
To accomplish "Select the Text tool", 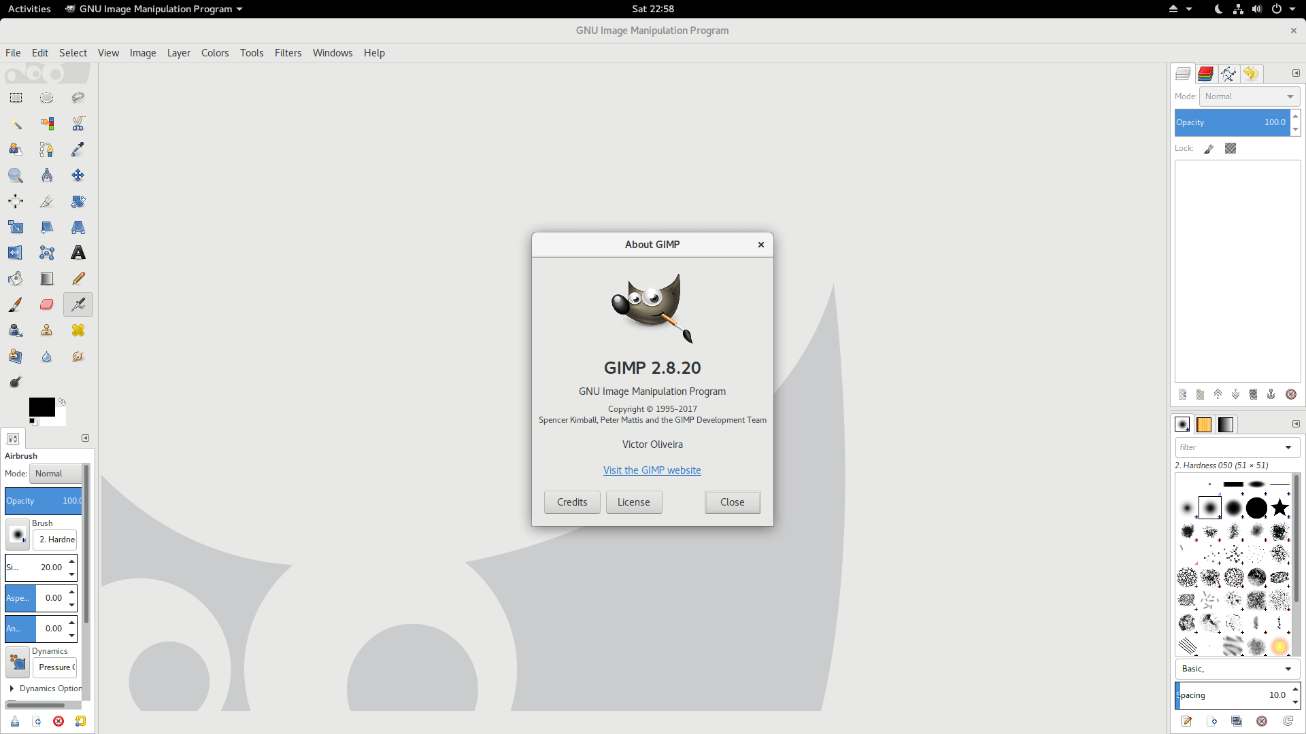I will [x=78, y=253].
